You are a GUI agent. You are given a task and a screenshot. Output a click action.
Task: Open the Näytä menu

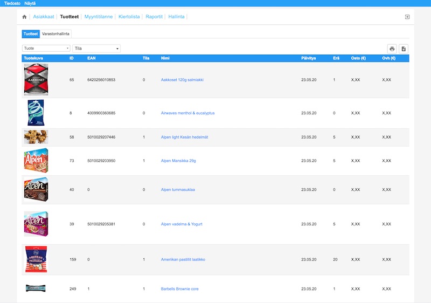(x=30, y=4)
